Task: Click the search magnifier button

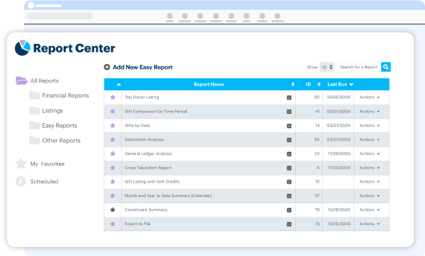Action: (386, 67)
